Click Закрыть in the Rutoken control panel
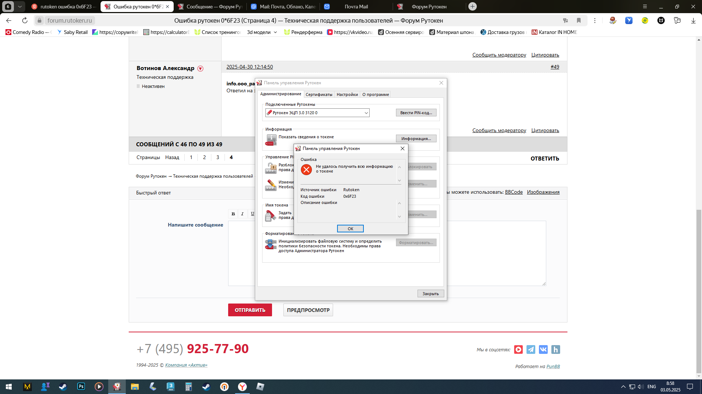 coord(431,294)
